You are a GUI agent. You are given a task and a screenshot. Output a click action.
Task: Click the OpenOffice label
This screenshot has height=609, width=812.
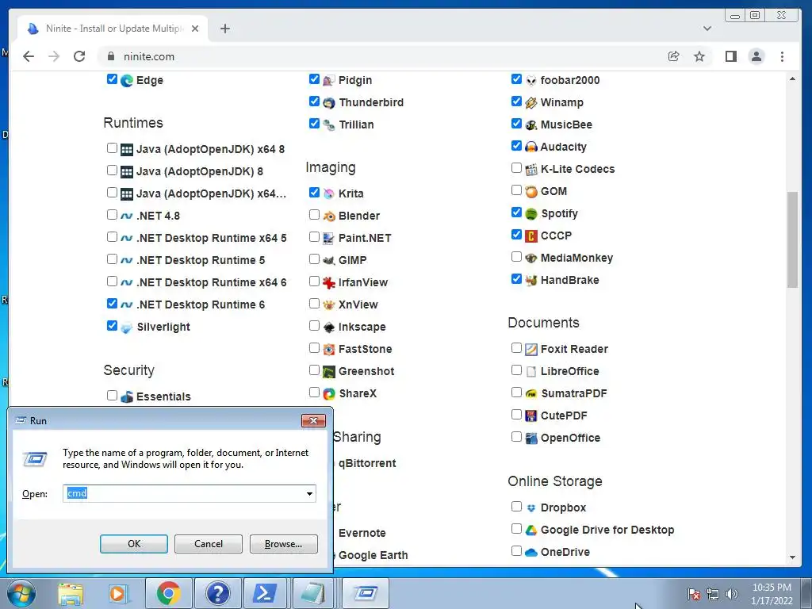(570, 438)
